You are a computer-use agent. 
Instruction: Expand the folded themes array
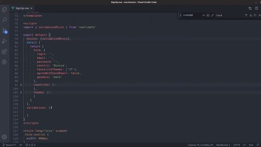tap(21, 93)
